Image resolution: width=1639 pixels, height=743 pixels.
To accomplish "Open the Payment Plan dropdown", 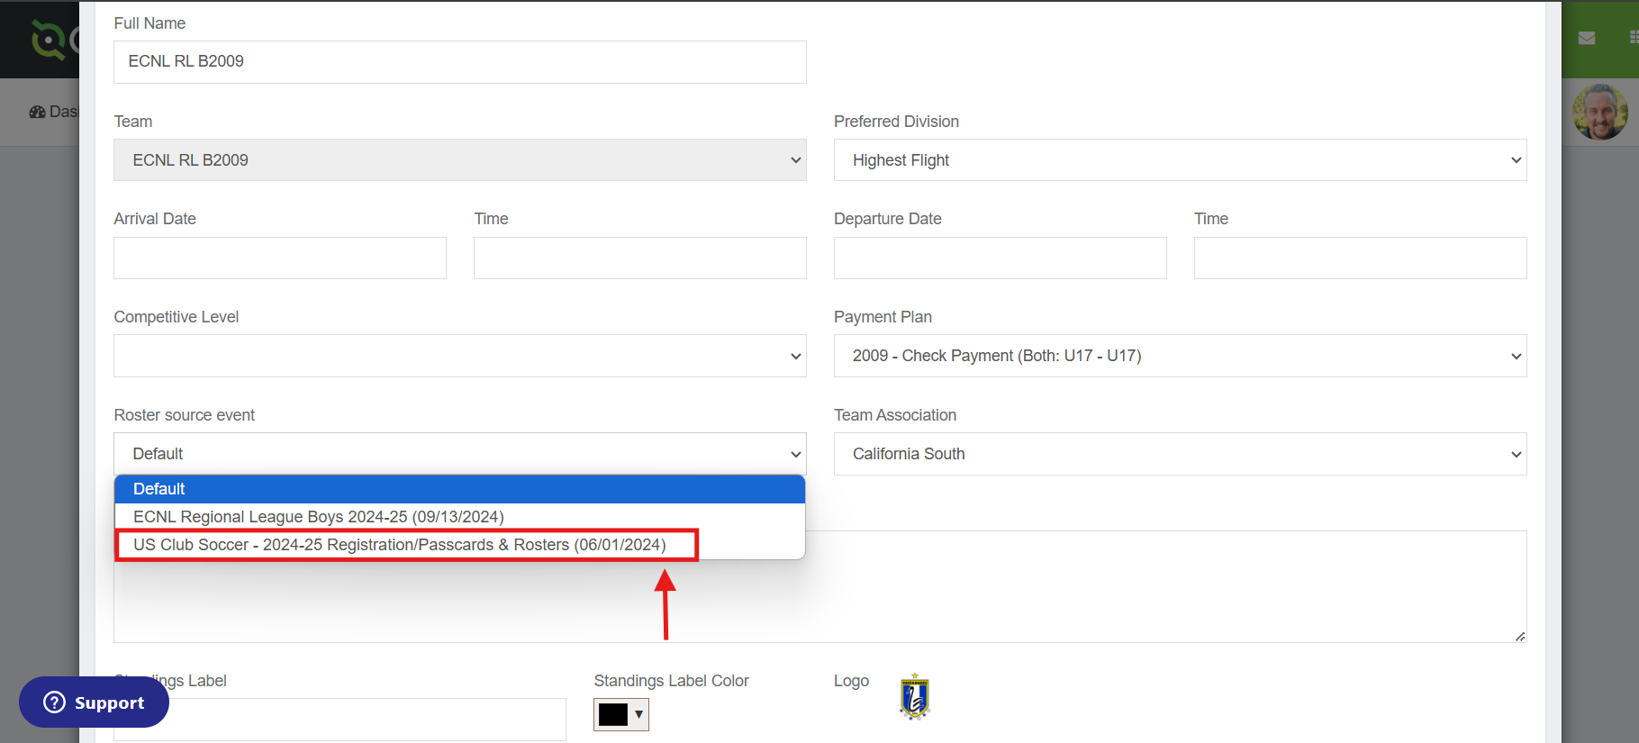I will click(x=1181, y=357).
